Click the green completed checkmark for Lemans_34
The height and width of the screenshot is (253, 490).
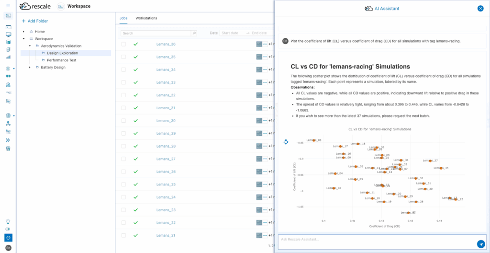[135, 69]
